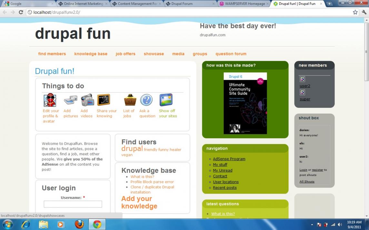
Task: Switch to the Drupal Forum tab
Action: [x=191, y=4]
